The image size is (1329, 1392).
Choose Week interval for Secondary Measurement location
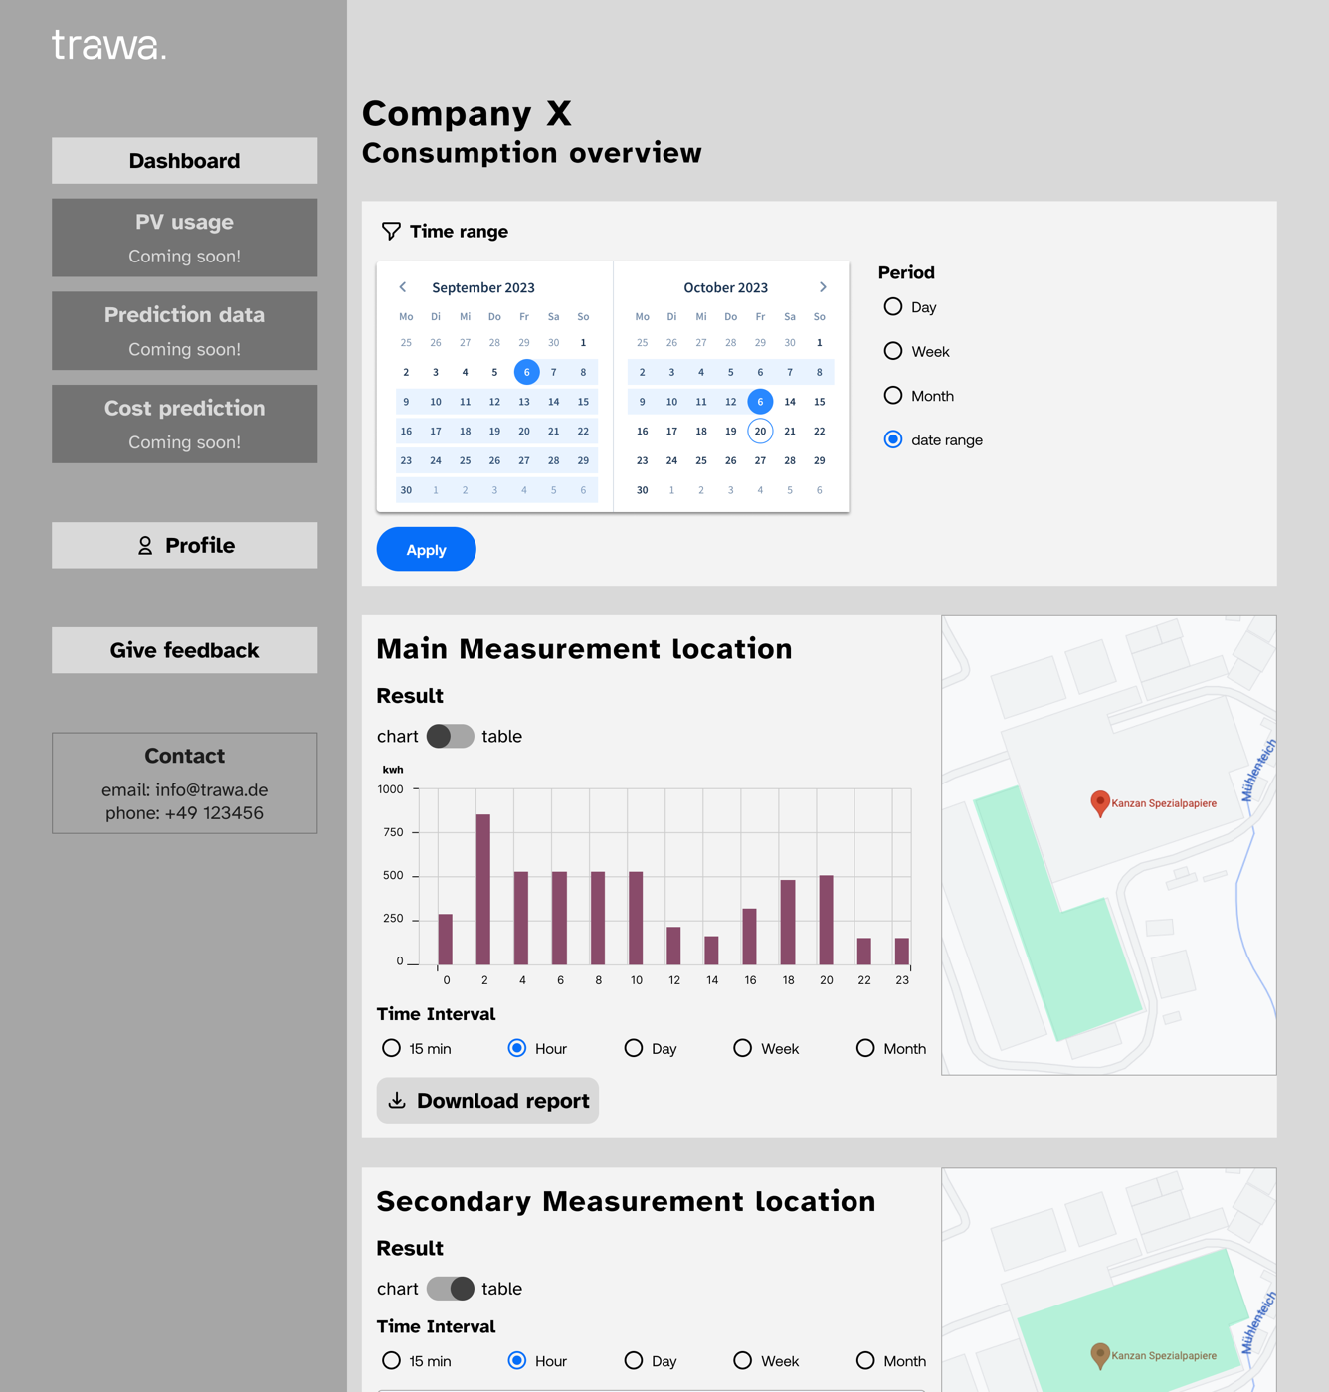[x=743, y=1360]
